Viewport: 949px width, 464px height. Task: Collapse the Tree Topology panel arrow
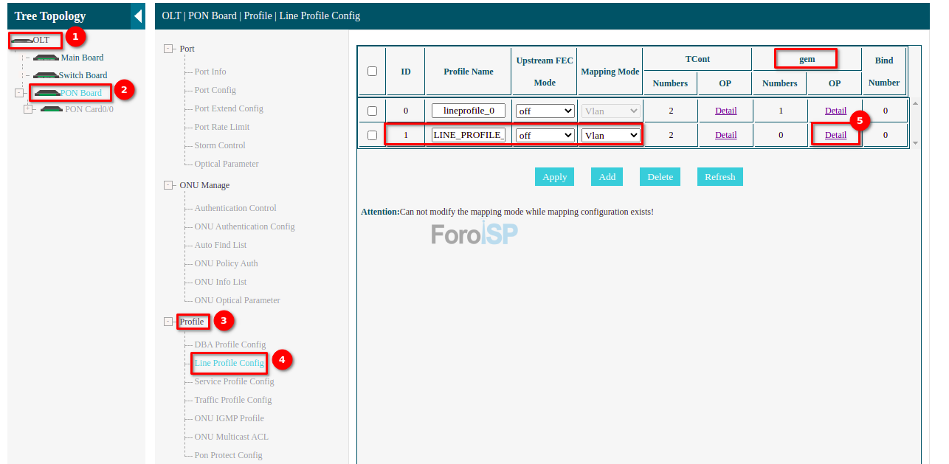click(x=137, y=15)
